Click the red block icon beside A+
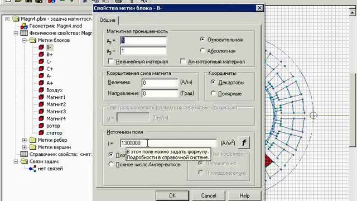This screenshot has width=357, height=201. 41,83
